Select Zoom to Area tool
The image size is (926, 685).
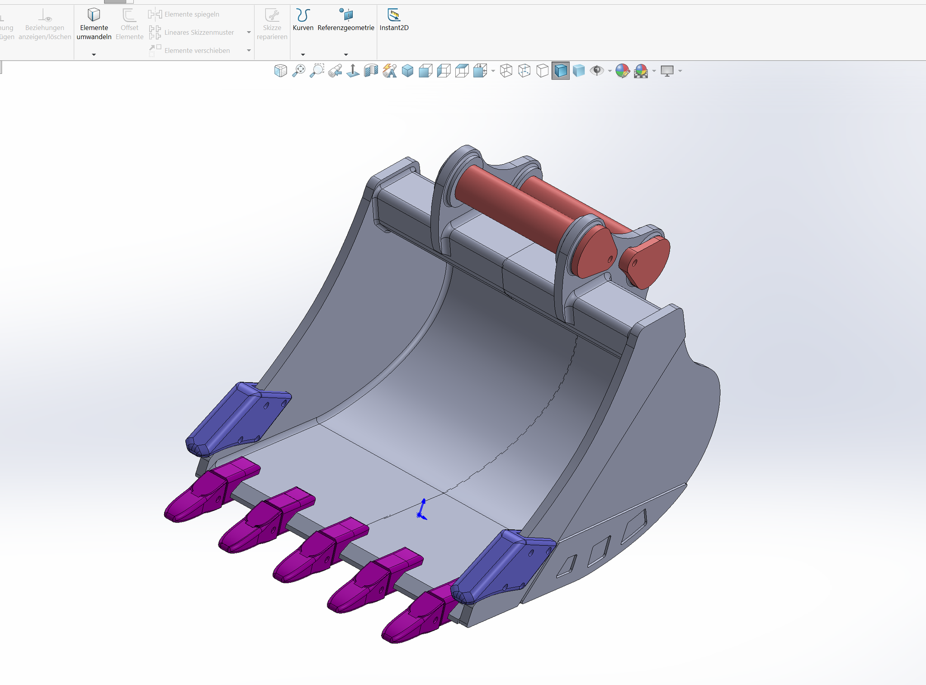(317, 71)
